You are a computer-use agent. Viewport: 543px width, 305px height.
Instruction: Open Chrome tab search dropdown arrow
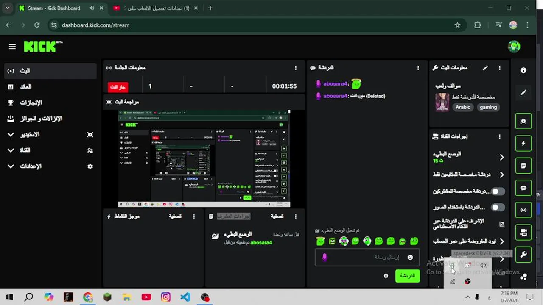[x=7, y=8]
